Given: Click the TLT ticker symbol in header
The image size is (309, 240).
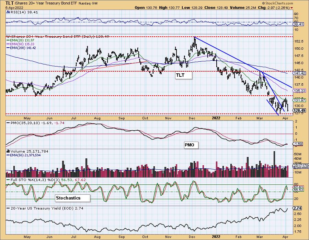Looking at the screenshot, I should pyautogui.click(x=10, y=3).
